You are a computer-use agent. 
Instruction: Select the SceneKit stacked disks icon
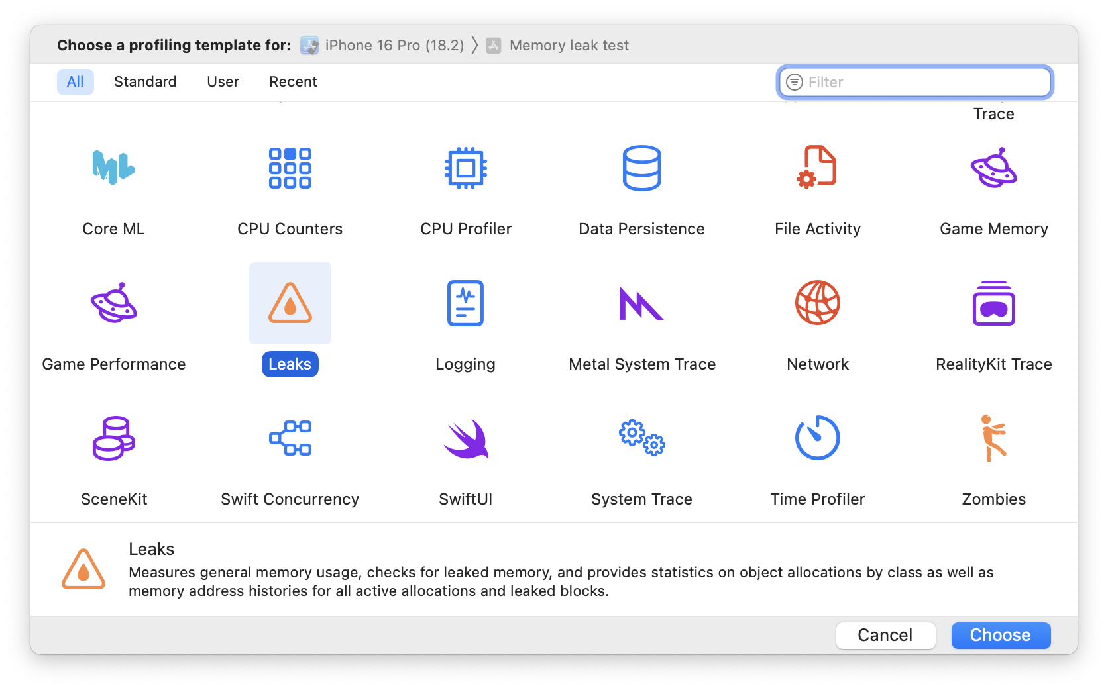(x=114, y=438)
